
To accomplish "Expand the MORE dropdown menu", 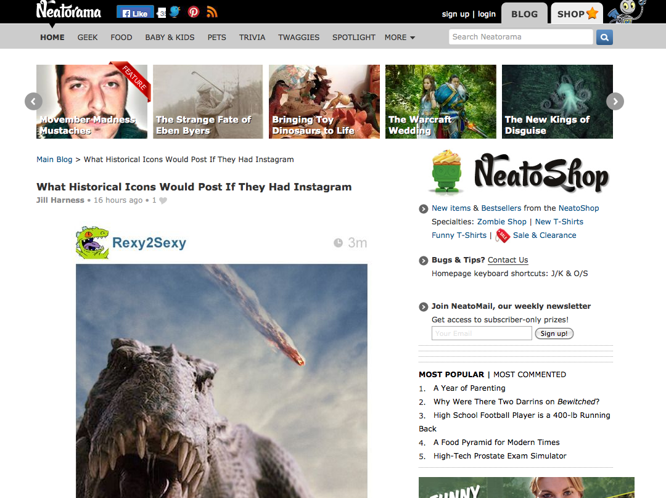I will [x=400, y=38].
